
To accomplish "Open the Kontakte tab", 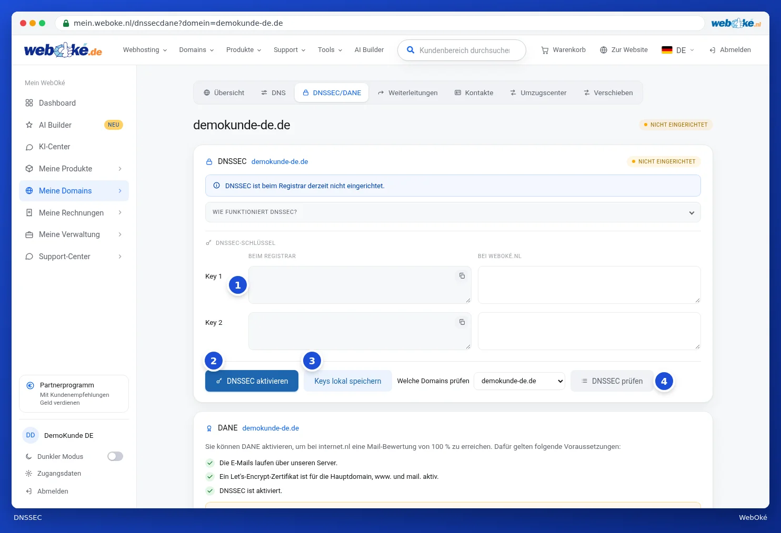I will click(474, 93).
